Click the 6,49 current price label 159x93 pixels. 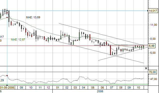(x=151, y=46)
